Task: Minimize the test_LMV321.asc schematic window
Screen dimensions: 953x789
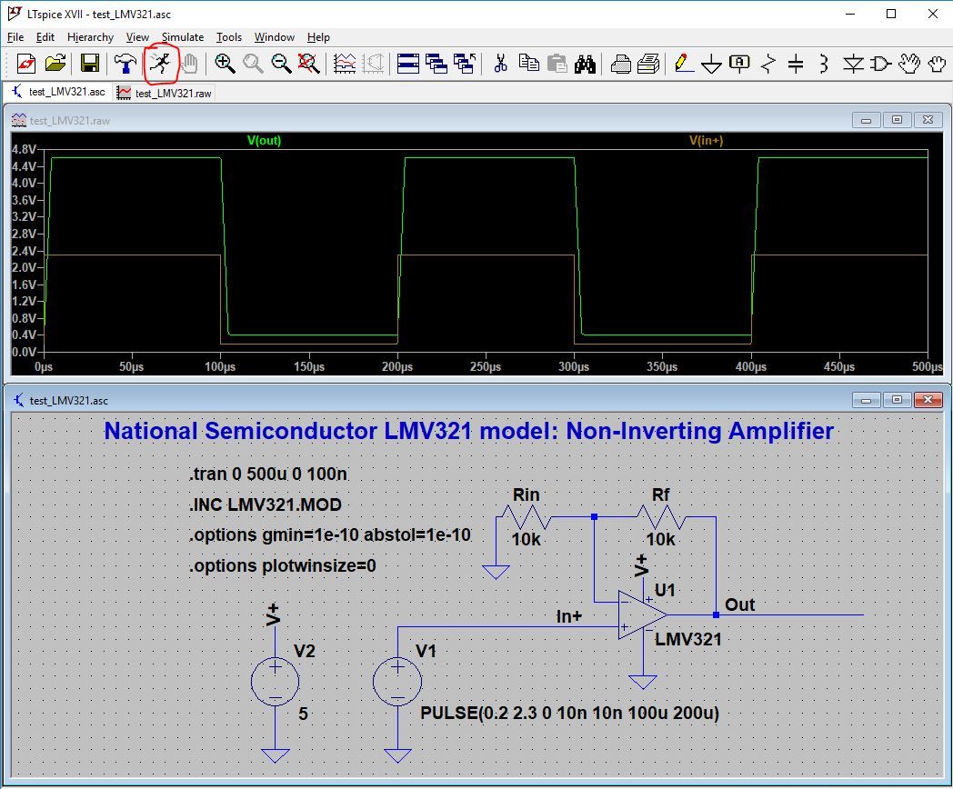Action: (x=866, y=400)
